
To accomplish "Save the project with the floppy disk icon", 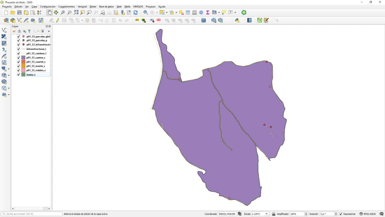I will [x=19, y=12].
